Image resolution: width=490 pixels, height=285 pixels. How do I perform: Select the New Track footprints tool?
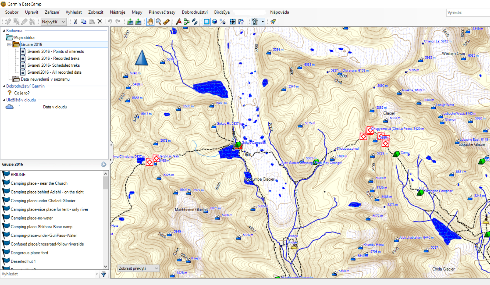coord(195,22)
